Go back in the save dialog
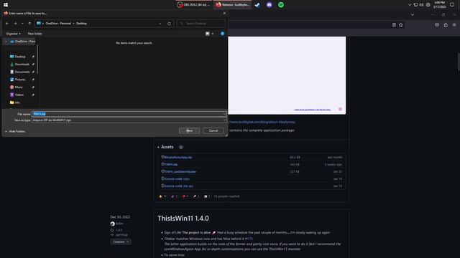The width and height of the screenshot is (460, 258). click(x=7, y=24)
